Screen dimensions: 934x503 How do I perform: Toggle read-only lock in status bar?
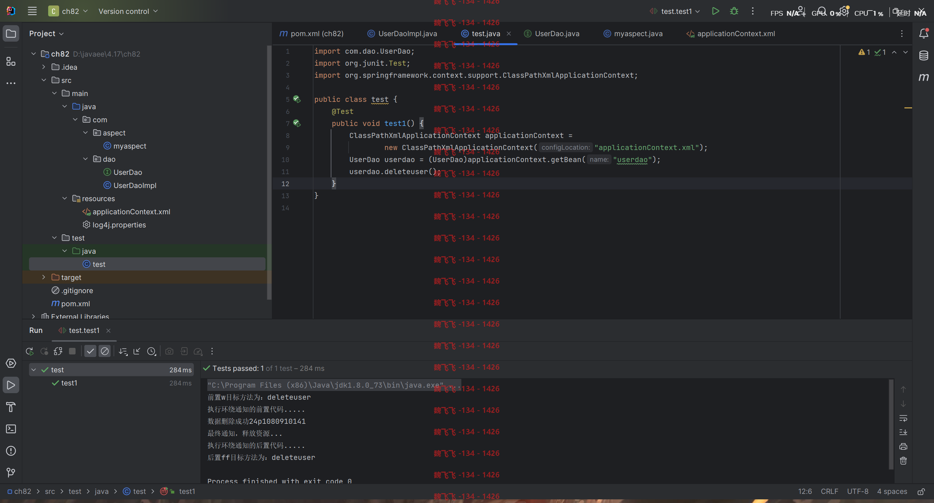(x=921, y=492)
